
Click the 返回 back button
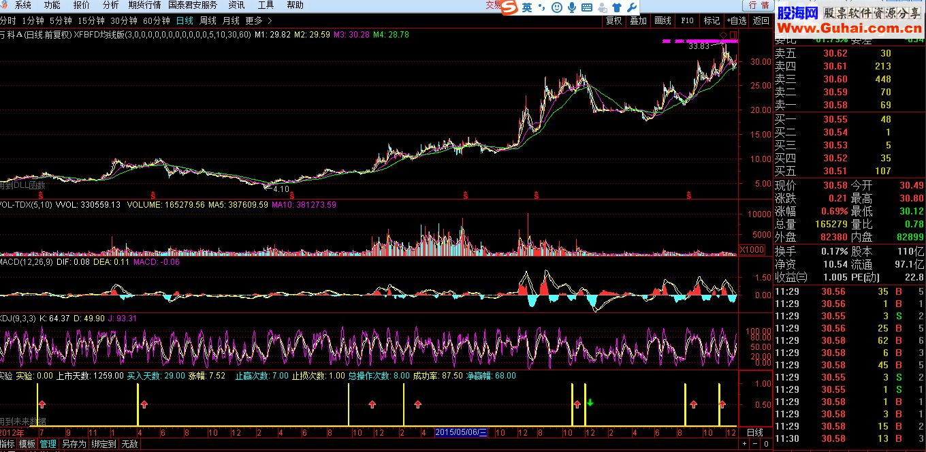761,21
